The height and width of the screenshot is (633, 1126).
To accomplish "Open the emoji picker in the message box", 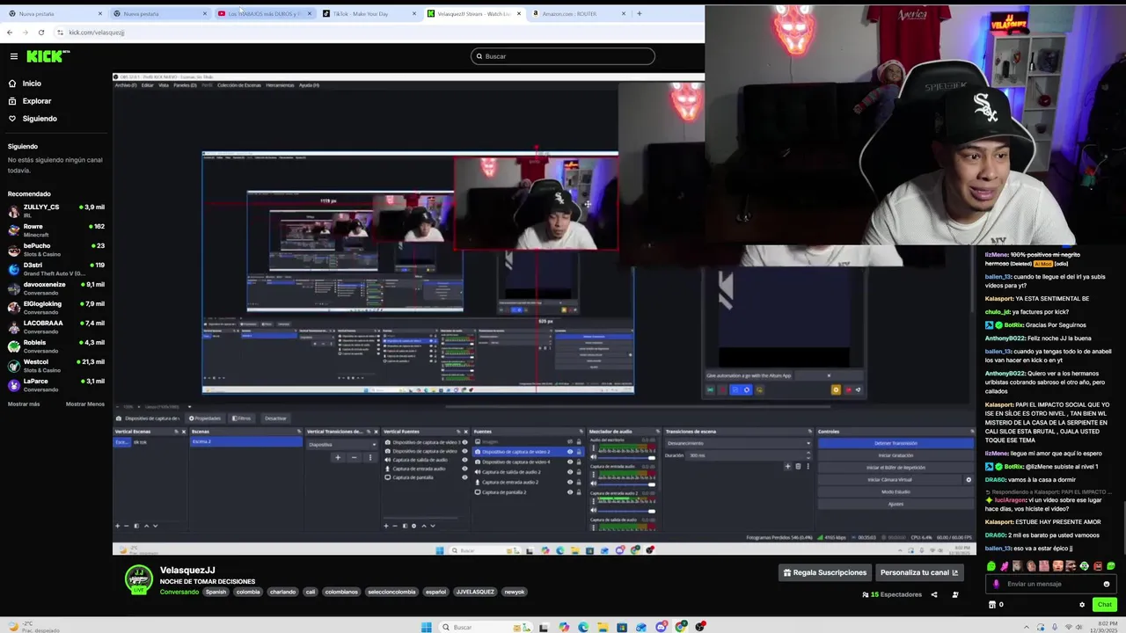I will click(x=1106, y=584).
